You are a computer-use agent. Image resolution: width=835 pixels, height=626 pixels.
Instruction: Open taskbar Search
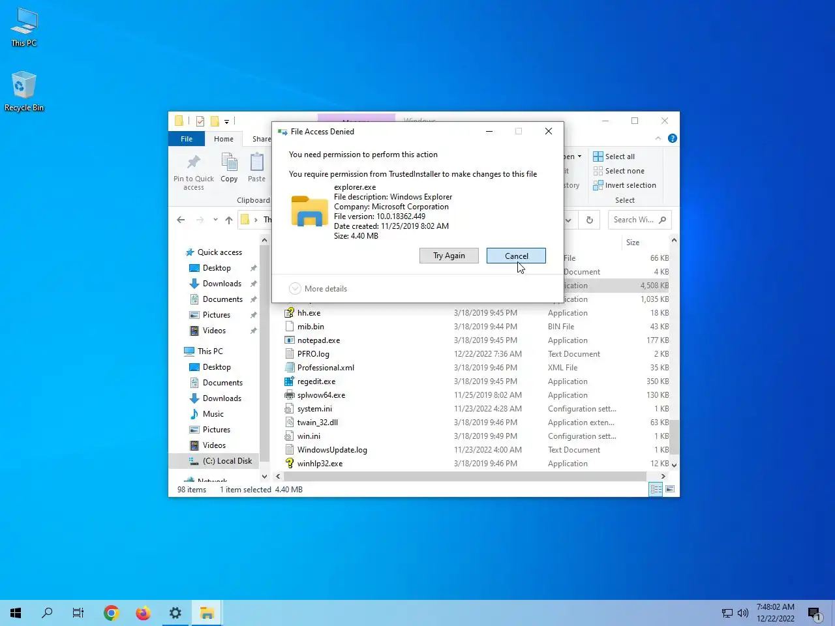point(47,613)
